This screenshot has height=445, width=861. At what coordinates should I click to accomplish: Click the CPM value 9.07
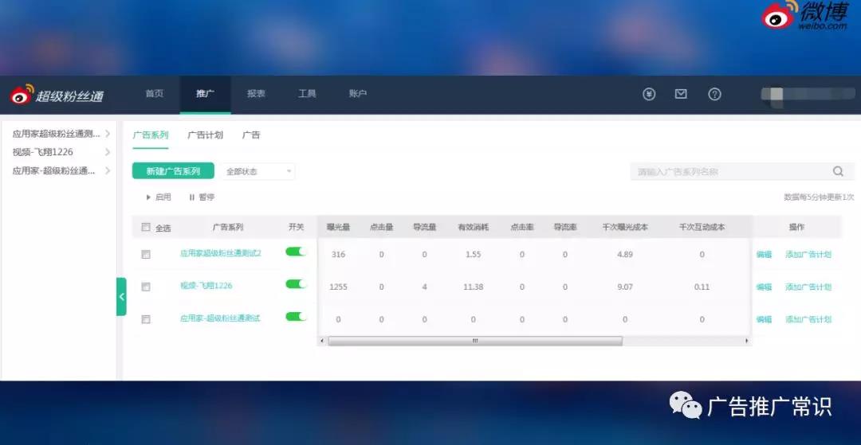625,287
